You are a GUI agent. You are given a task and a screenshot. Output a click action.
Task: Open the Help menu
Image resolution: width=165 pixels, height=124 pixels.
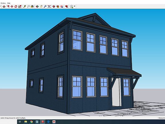point(9,3)
